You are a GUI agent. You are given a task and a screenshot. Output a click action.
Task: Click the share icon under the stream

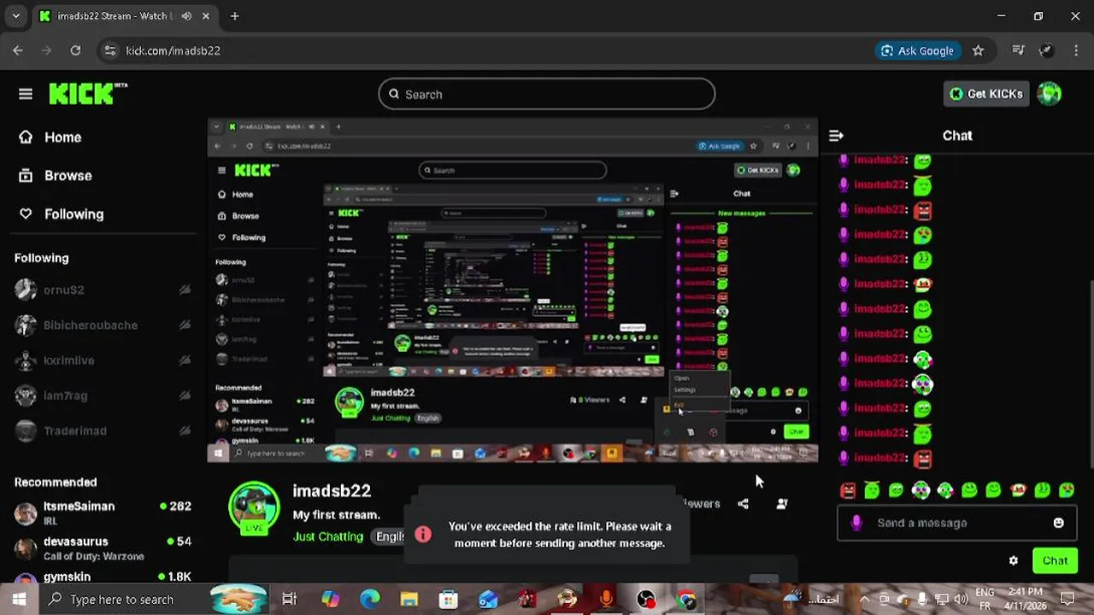pyautogui.click(x=743, y=504)
